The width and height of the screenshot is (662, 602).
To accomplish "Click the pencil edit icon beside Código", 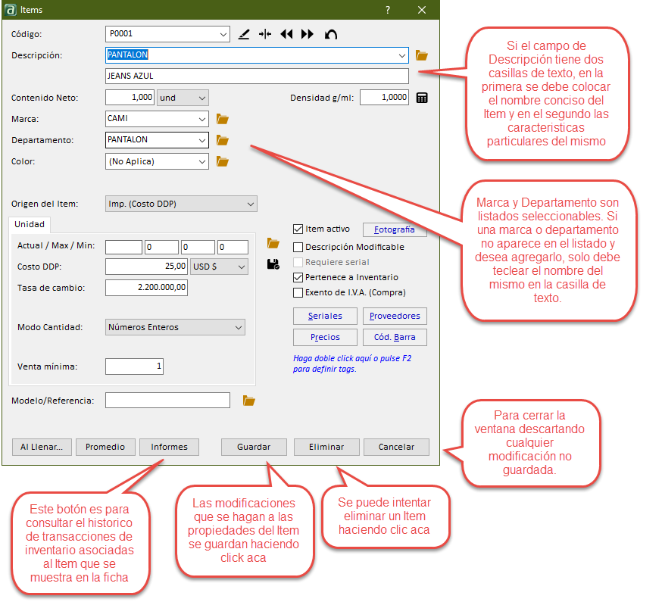I will click(x=243, y=34).
